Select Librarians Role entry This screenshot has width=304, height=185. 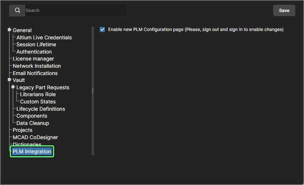point(38,94)
